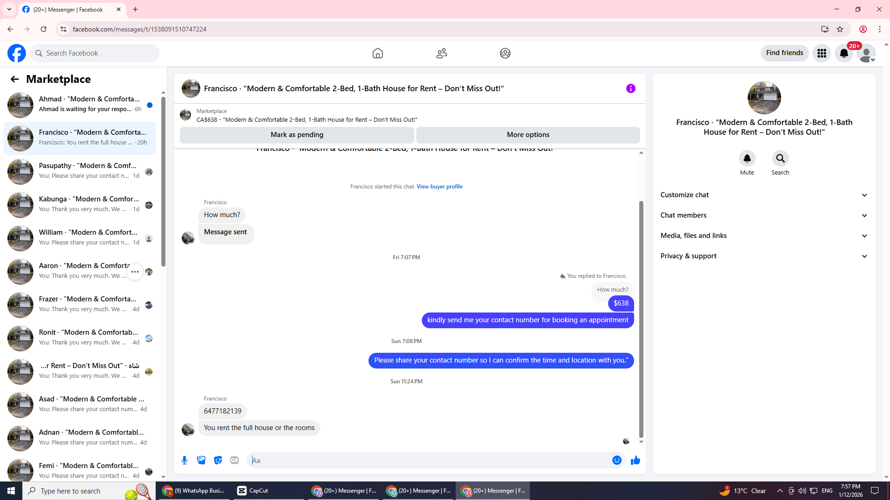Click the Mark as pending button

297,135
